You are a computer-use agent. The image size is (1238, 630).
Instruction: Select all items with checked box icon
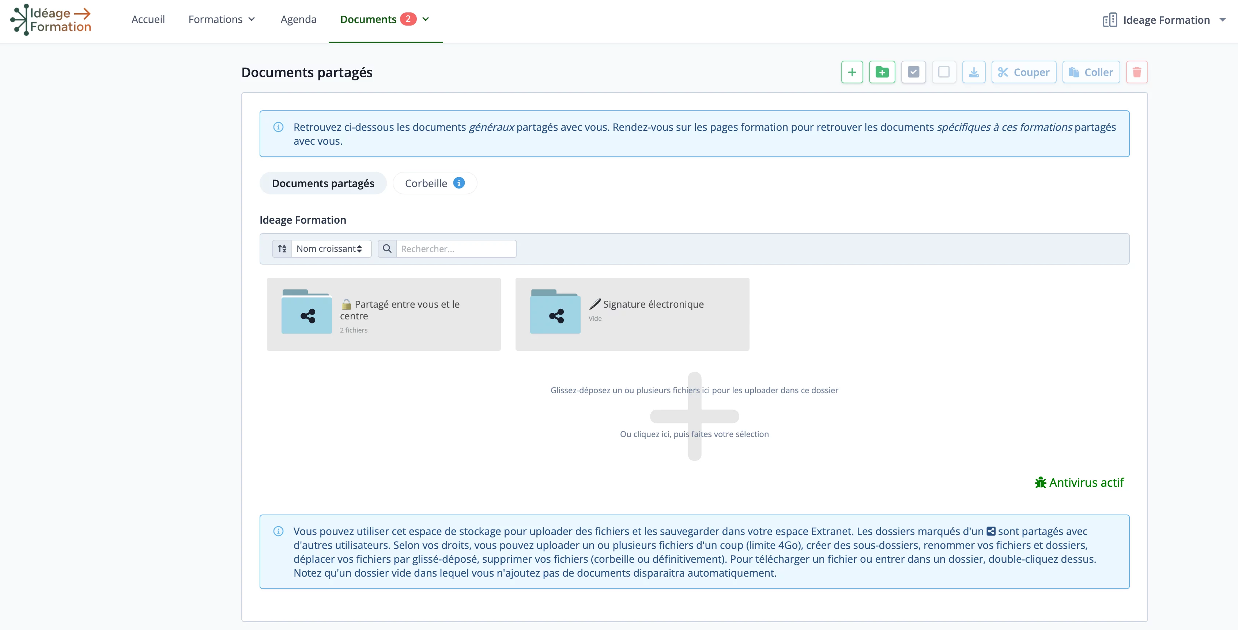coord(913,72)
